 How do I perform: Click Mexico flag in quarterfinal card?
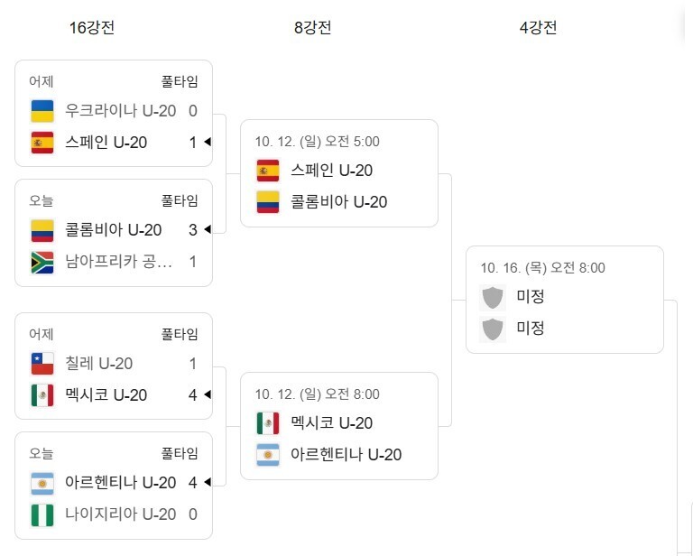click(268, 423)
